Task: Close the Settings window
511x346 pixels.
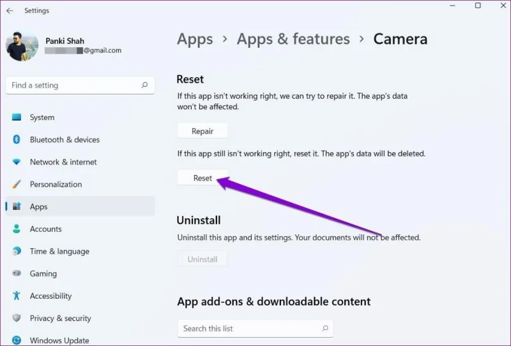Action: [x=503, y=6]
